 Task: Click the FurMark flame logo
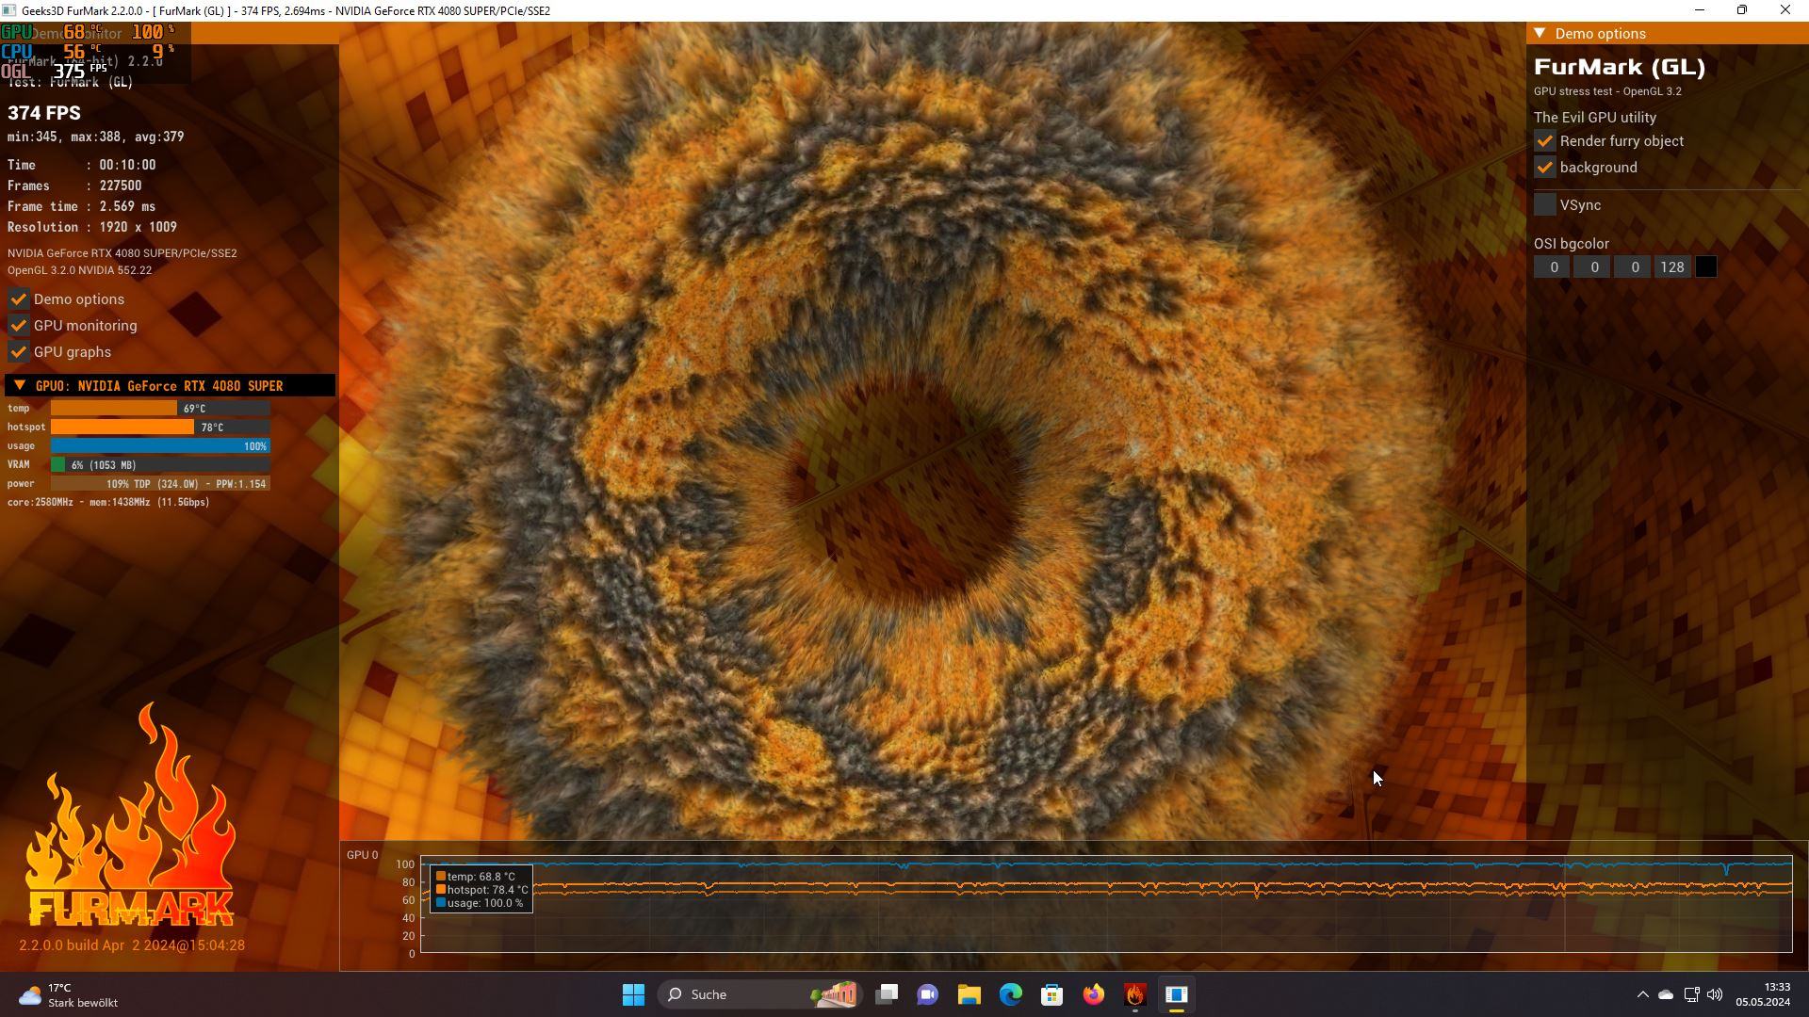[130, 815]
